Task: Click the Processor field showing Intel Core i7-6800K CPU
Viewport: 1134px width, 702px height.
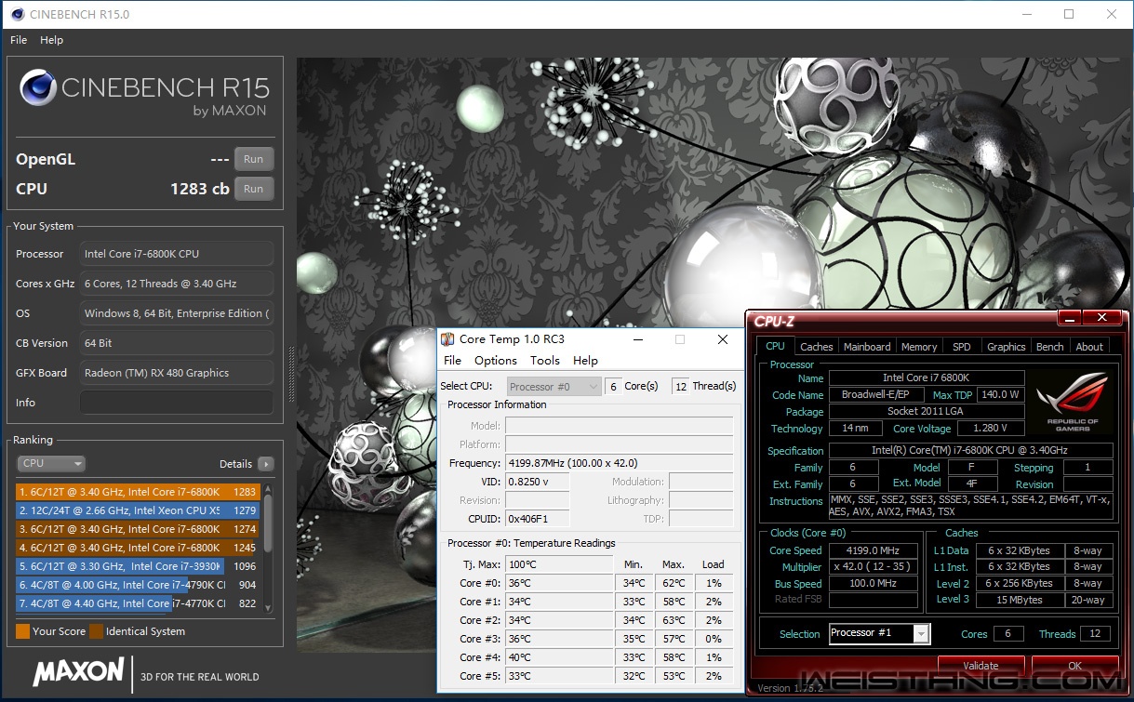Action: coord(177,254)
